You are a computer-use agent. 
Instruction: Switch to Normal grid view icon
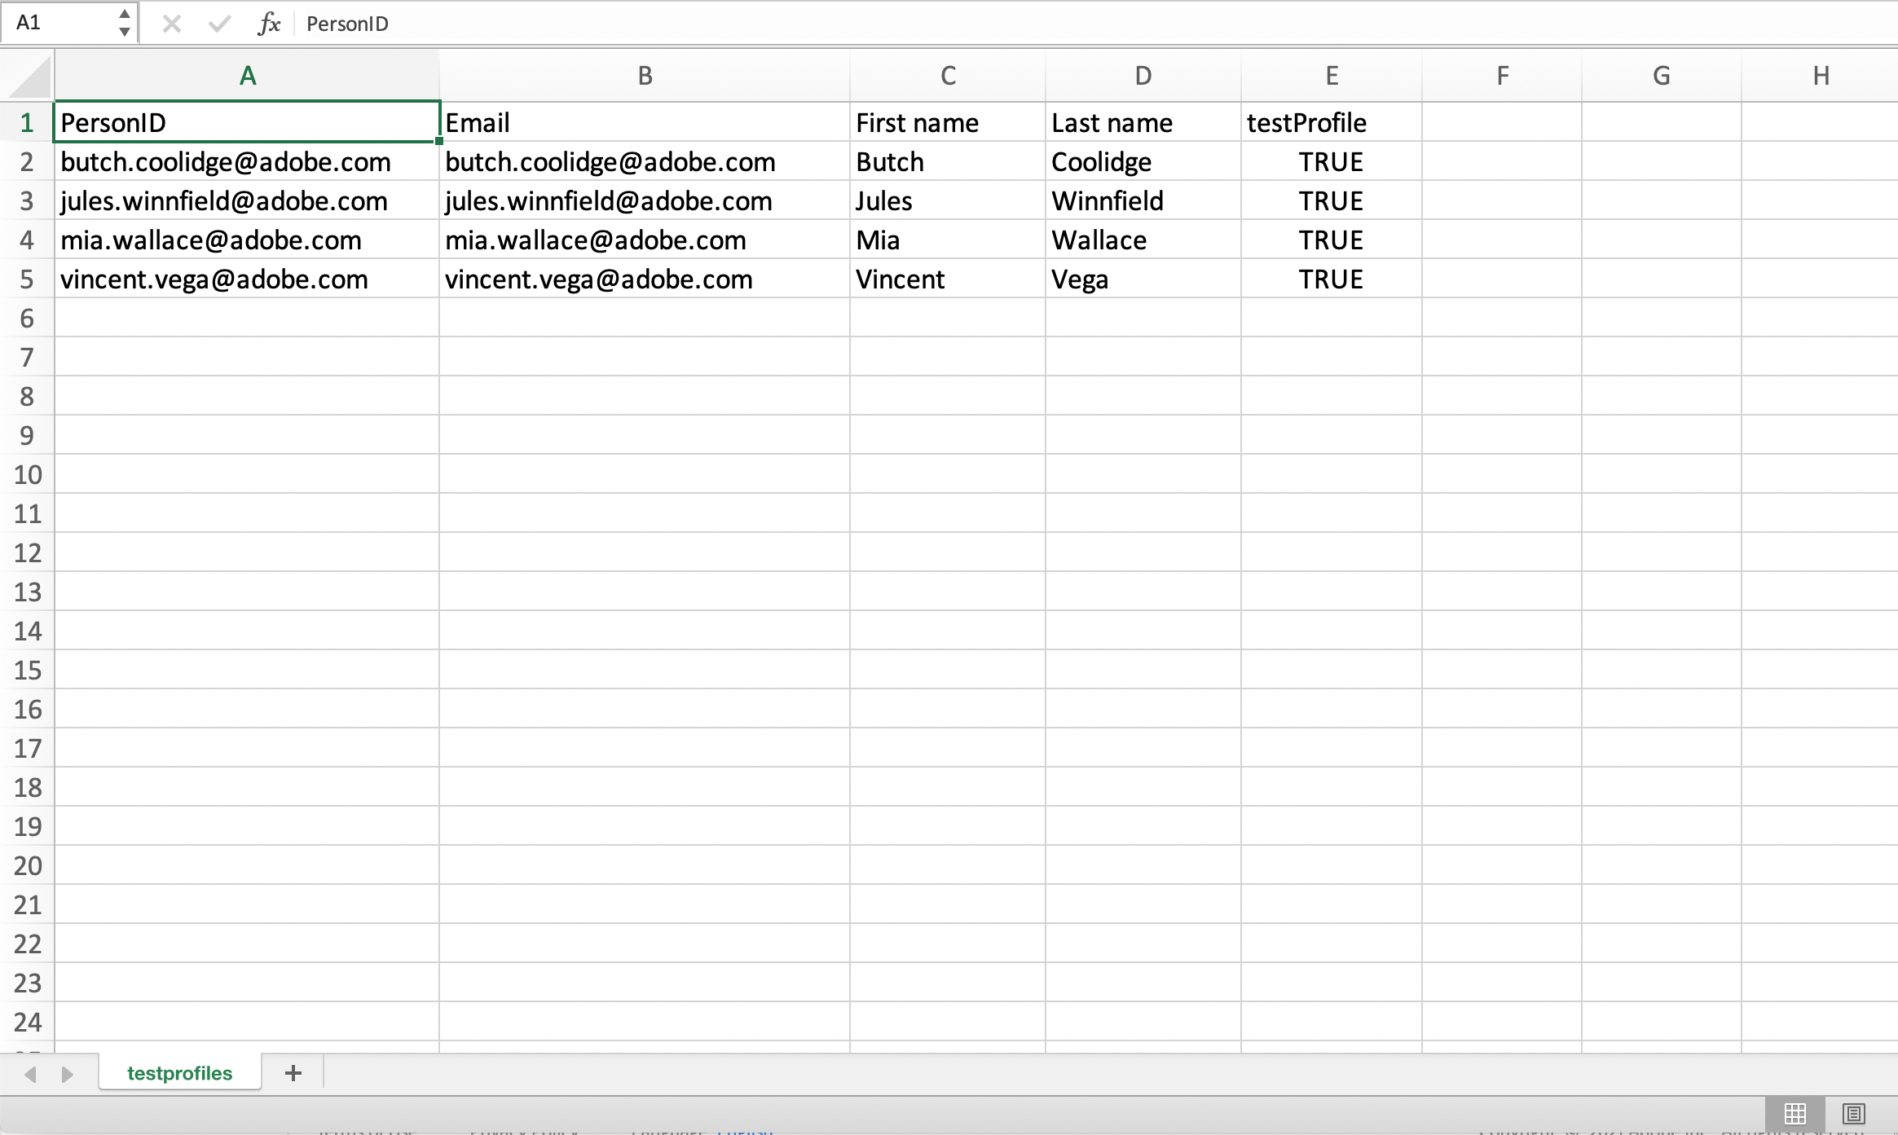(x=1795, y=1113)
